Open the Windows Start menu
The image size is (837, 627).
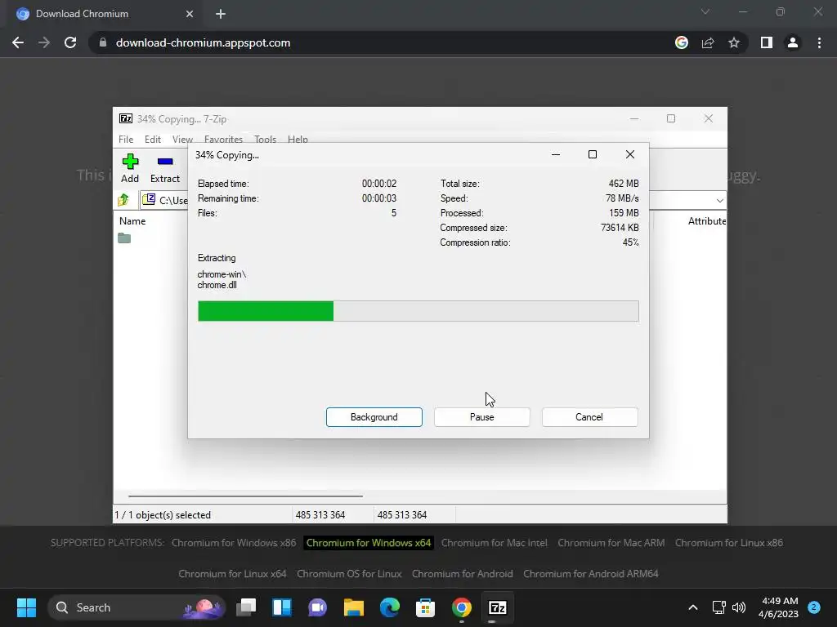click(x=26, y=607)
